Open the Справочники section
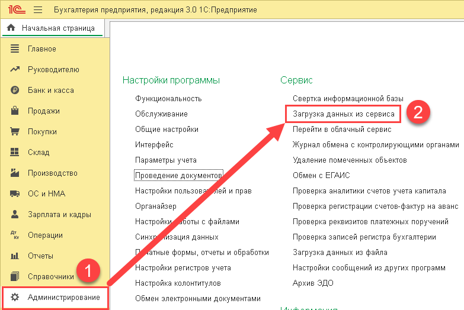Screen dimensions: 464x310 (x=51, y=277)
